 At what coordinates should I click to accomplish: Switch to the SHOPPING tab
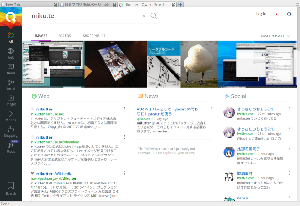[91, 36]
